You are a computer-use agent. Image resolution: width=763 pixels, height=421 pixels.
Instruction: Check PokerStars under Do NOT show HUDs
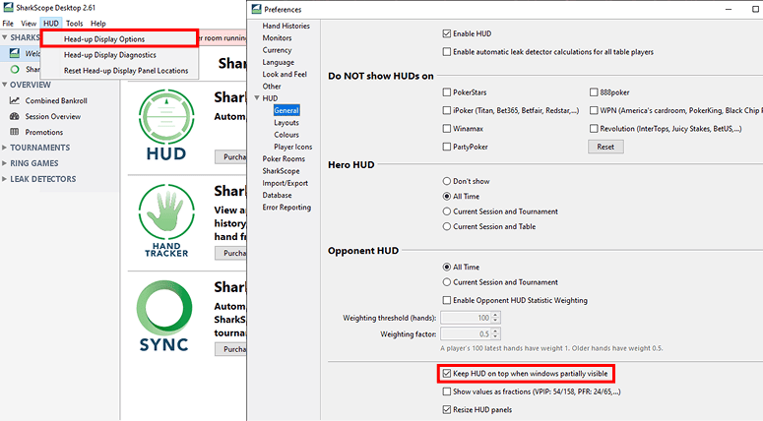(447, 91)
